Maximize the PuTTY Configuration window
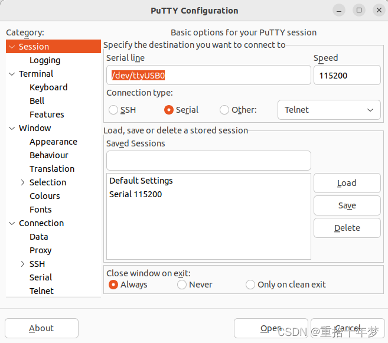Image resolution: width=388 pixels, height=343 pixels. click(x=359, y=10)
